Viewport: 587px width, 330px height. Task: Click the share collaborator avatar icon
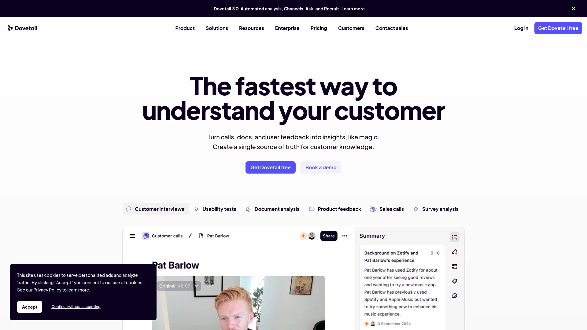tap(312, 236)
